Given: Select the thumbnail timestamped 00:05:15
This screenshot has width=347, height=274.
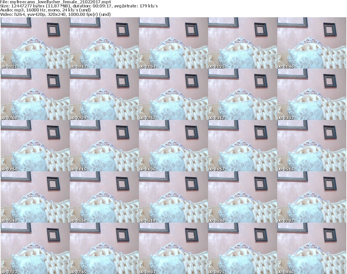Looking at the screenshot, I should tap(312, 146).
